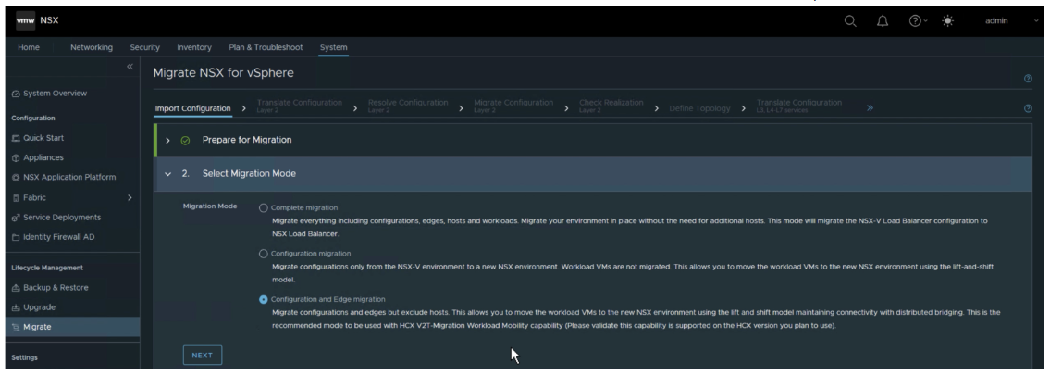
Task: Show more wizard steps with double chevron
Action: pos(870,107)
